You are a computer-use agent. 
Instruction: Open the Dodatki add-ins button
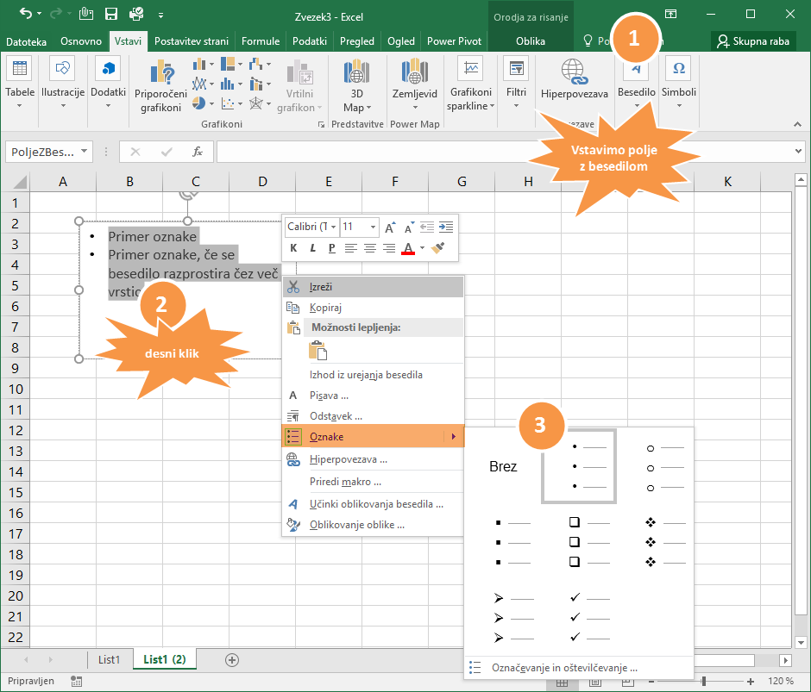(108, 83)
